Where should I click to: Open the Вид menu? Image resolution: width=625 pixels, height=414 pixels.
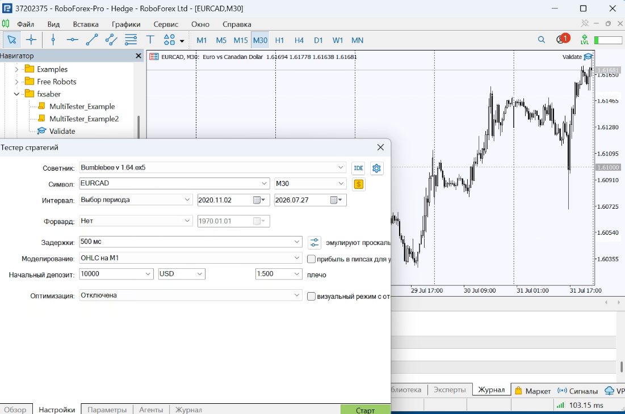pyautogui.click(x=53, y=24)
